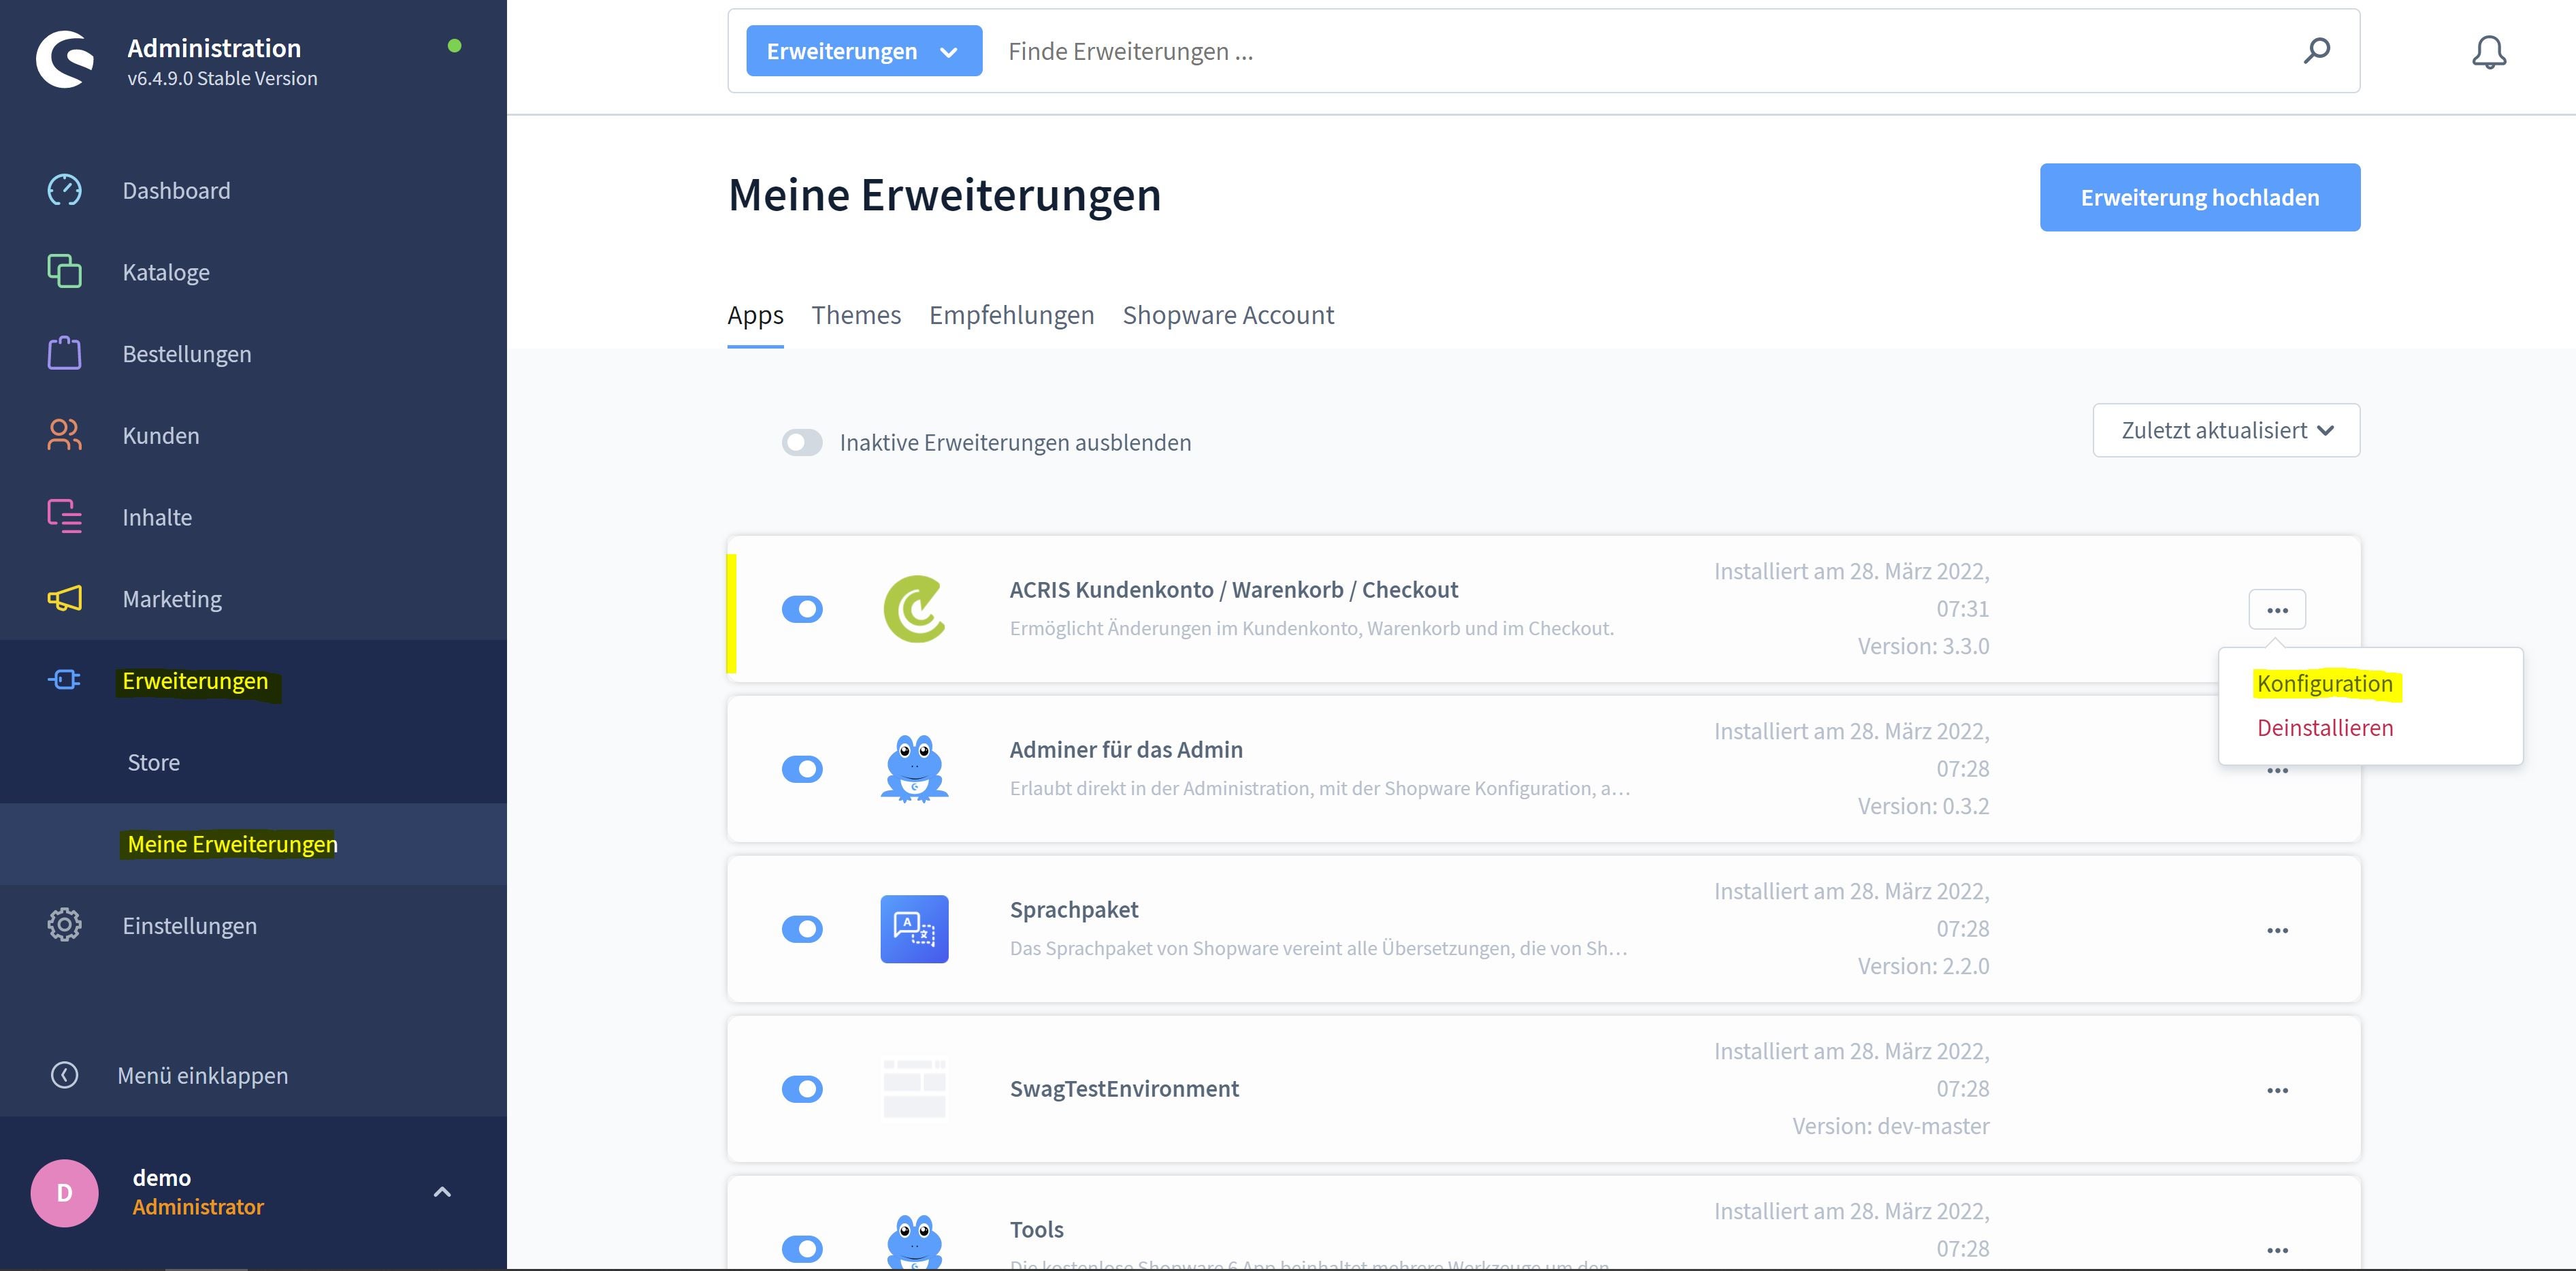Click the Version: dev-master text

point(1890,1126)
